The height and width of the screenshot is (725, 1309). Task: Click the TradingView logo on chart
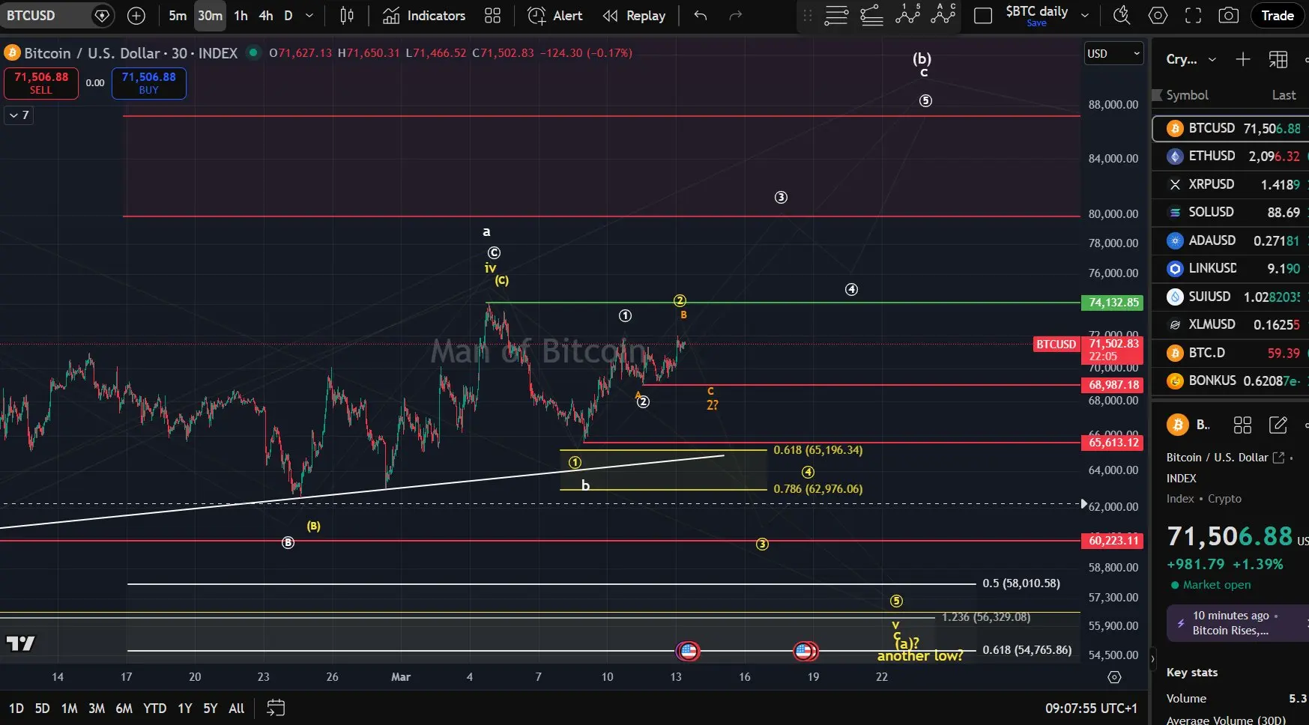click(x=20, y=643)
